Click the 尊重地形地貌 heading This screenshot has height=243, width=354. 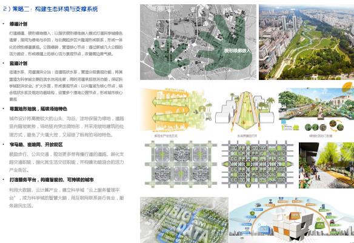click(38, 108)
